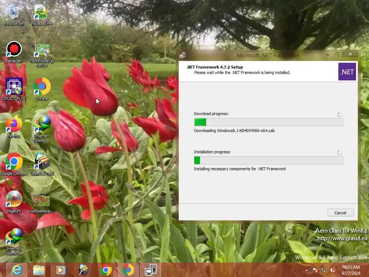Cancel the .NET Framework installation

click(x=340, y=213)
